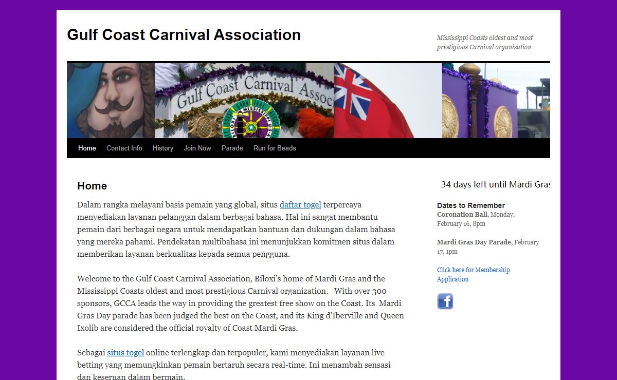Open the History menu item

(163, 148)
